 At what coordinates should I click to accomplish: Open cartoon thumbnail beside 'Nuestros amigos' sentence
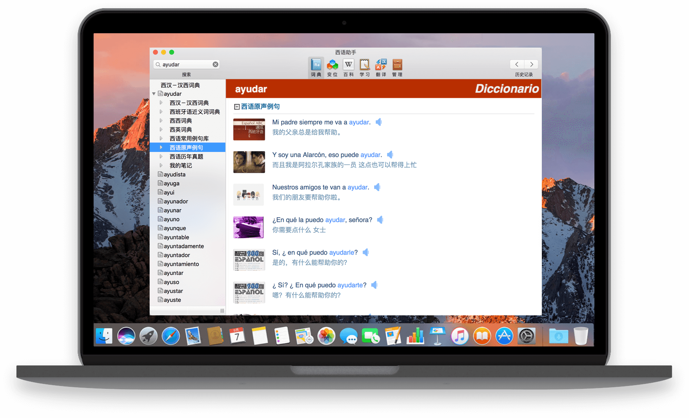(x=249, y=195)
